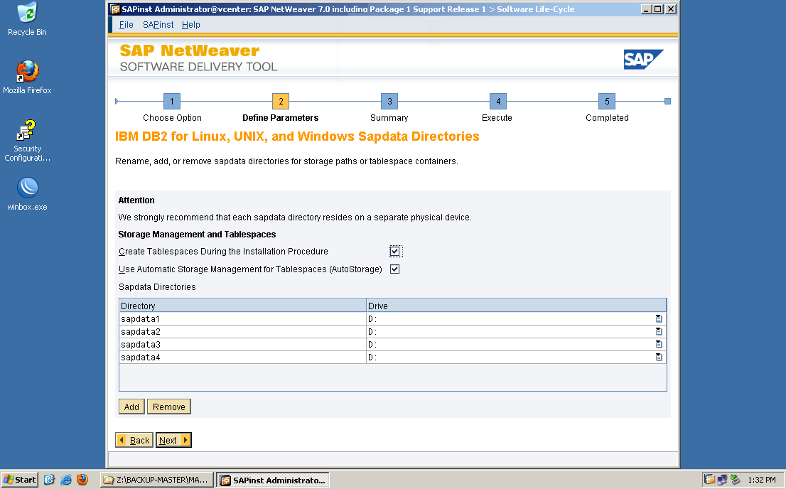The image size is (786, 489).
Task: Open winbox.exe desktop icon
Action: pyautogui.click(x=27, y=194)
